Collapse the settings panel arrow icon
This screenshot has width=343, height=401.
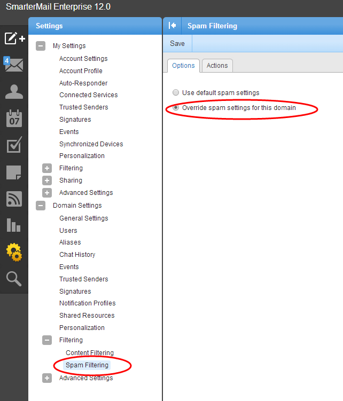(x=172, y=26)
